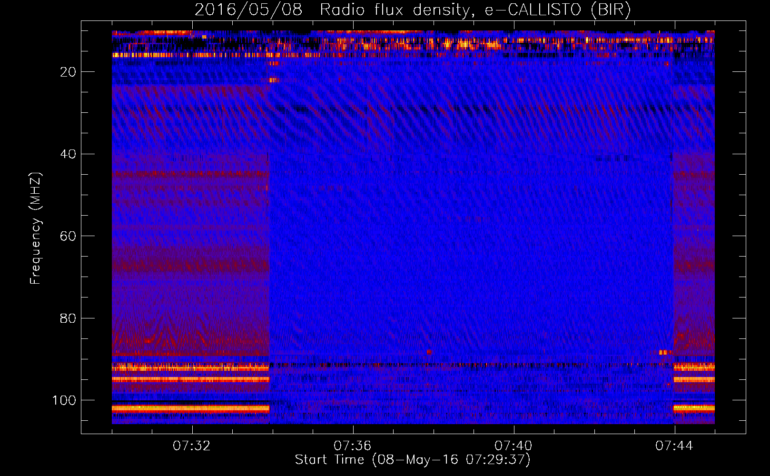Viewport: 770px width, 476px height.
Task: Click the 'Start Time (08-May-16 07:29:37)' label
Action: [413, 460]
